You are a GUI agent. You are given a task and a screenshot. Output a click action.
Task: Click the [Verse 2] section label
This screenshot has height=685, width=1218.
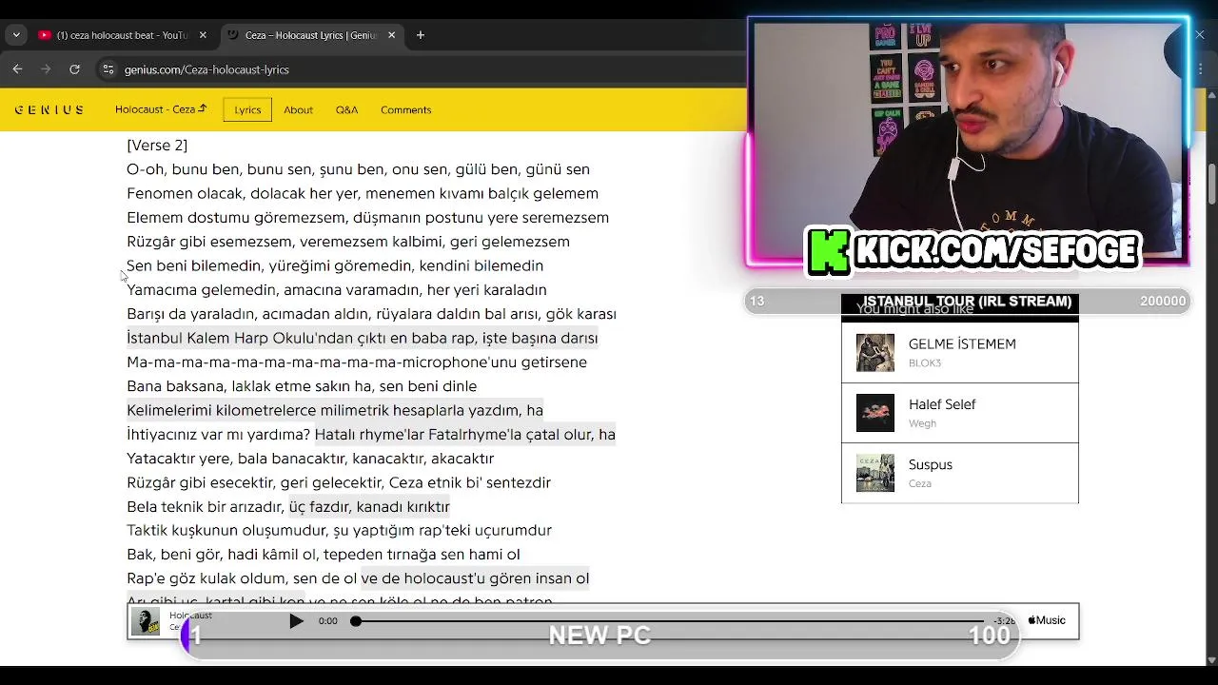pyautogui.click(x=157, y=146)
